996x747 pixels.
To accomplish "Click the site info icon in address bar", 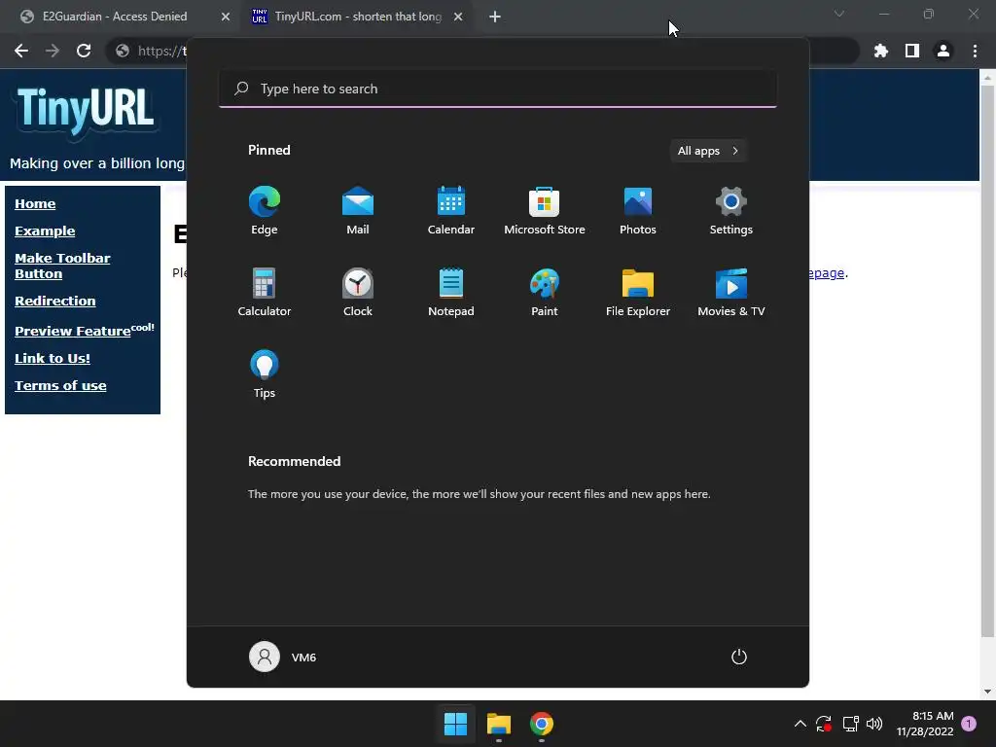I will pyautogui.click(x=123, y=51).
